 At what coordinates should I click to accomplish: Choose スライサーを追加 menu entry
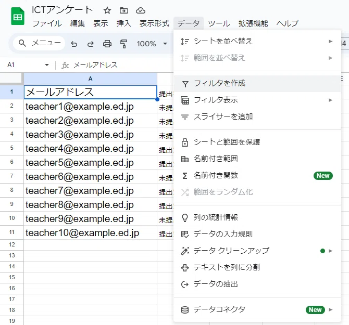pos(257,116)
